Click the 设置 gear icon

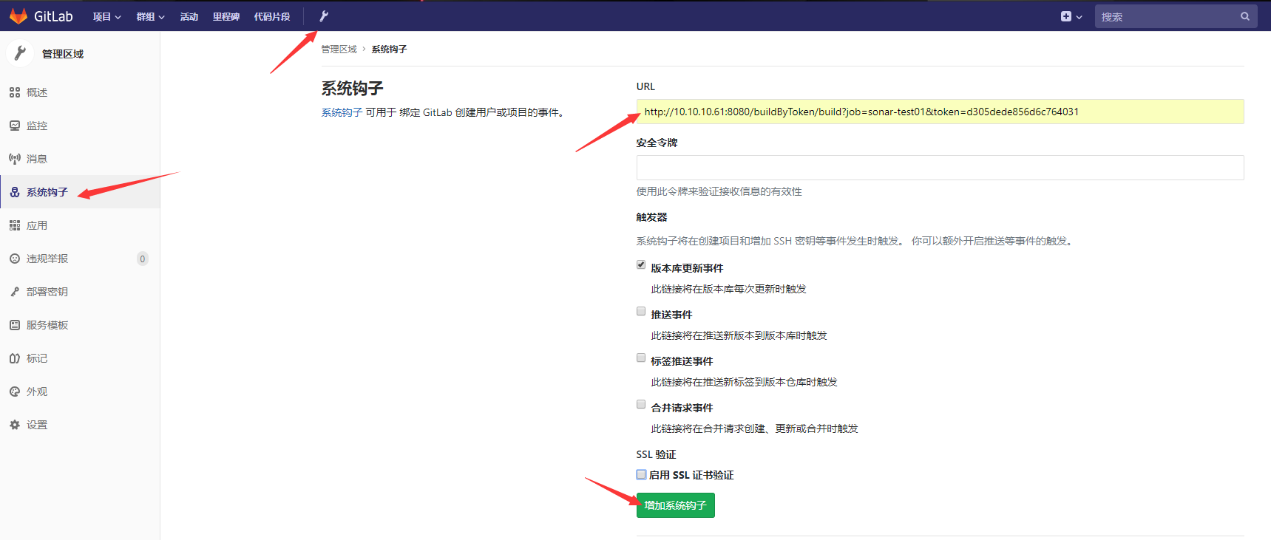coord(15,425)
